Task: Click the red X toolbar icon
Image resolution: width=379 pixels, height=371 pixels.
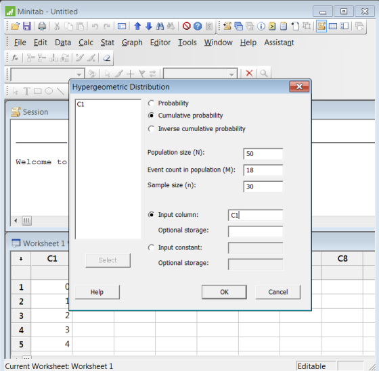Action: 249,73
